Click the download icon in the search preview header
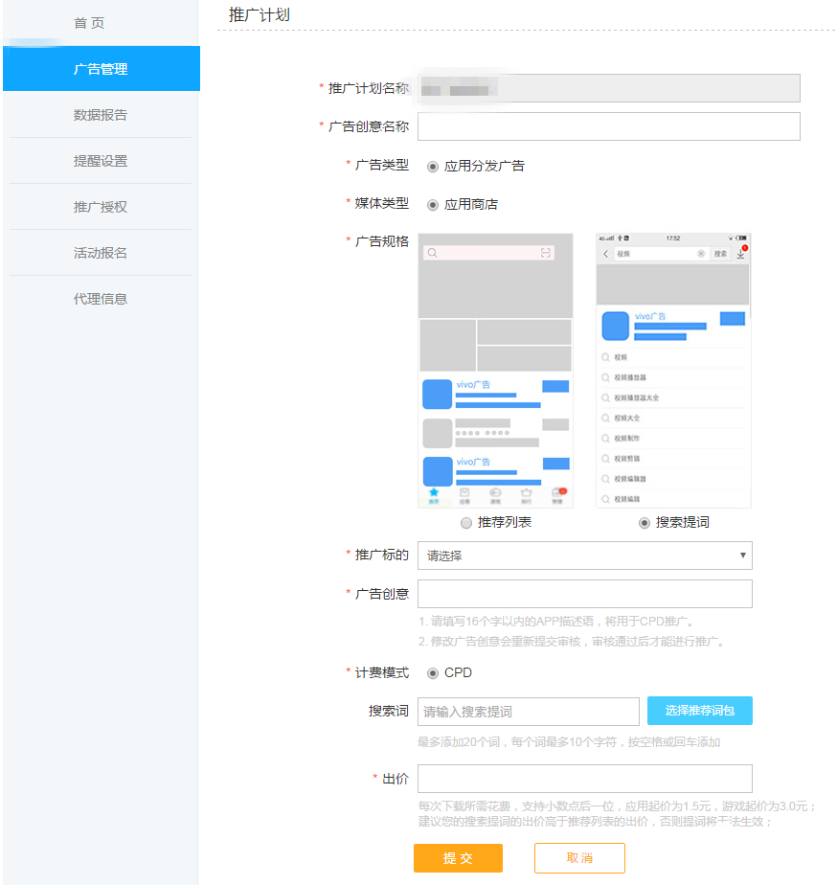The image size is (837, 885). (x=740, y=254)
